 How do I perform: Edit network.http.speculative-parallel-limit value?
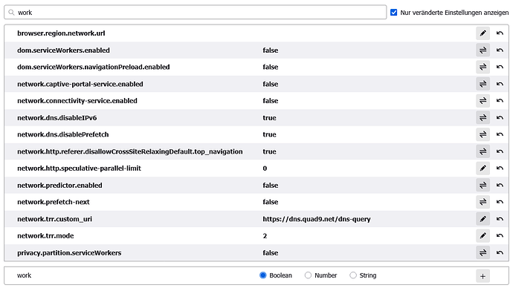pos(483,168)
